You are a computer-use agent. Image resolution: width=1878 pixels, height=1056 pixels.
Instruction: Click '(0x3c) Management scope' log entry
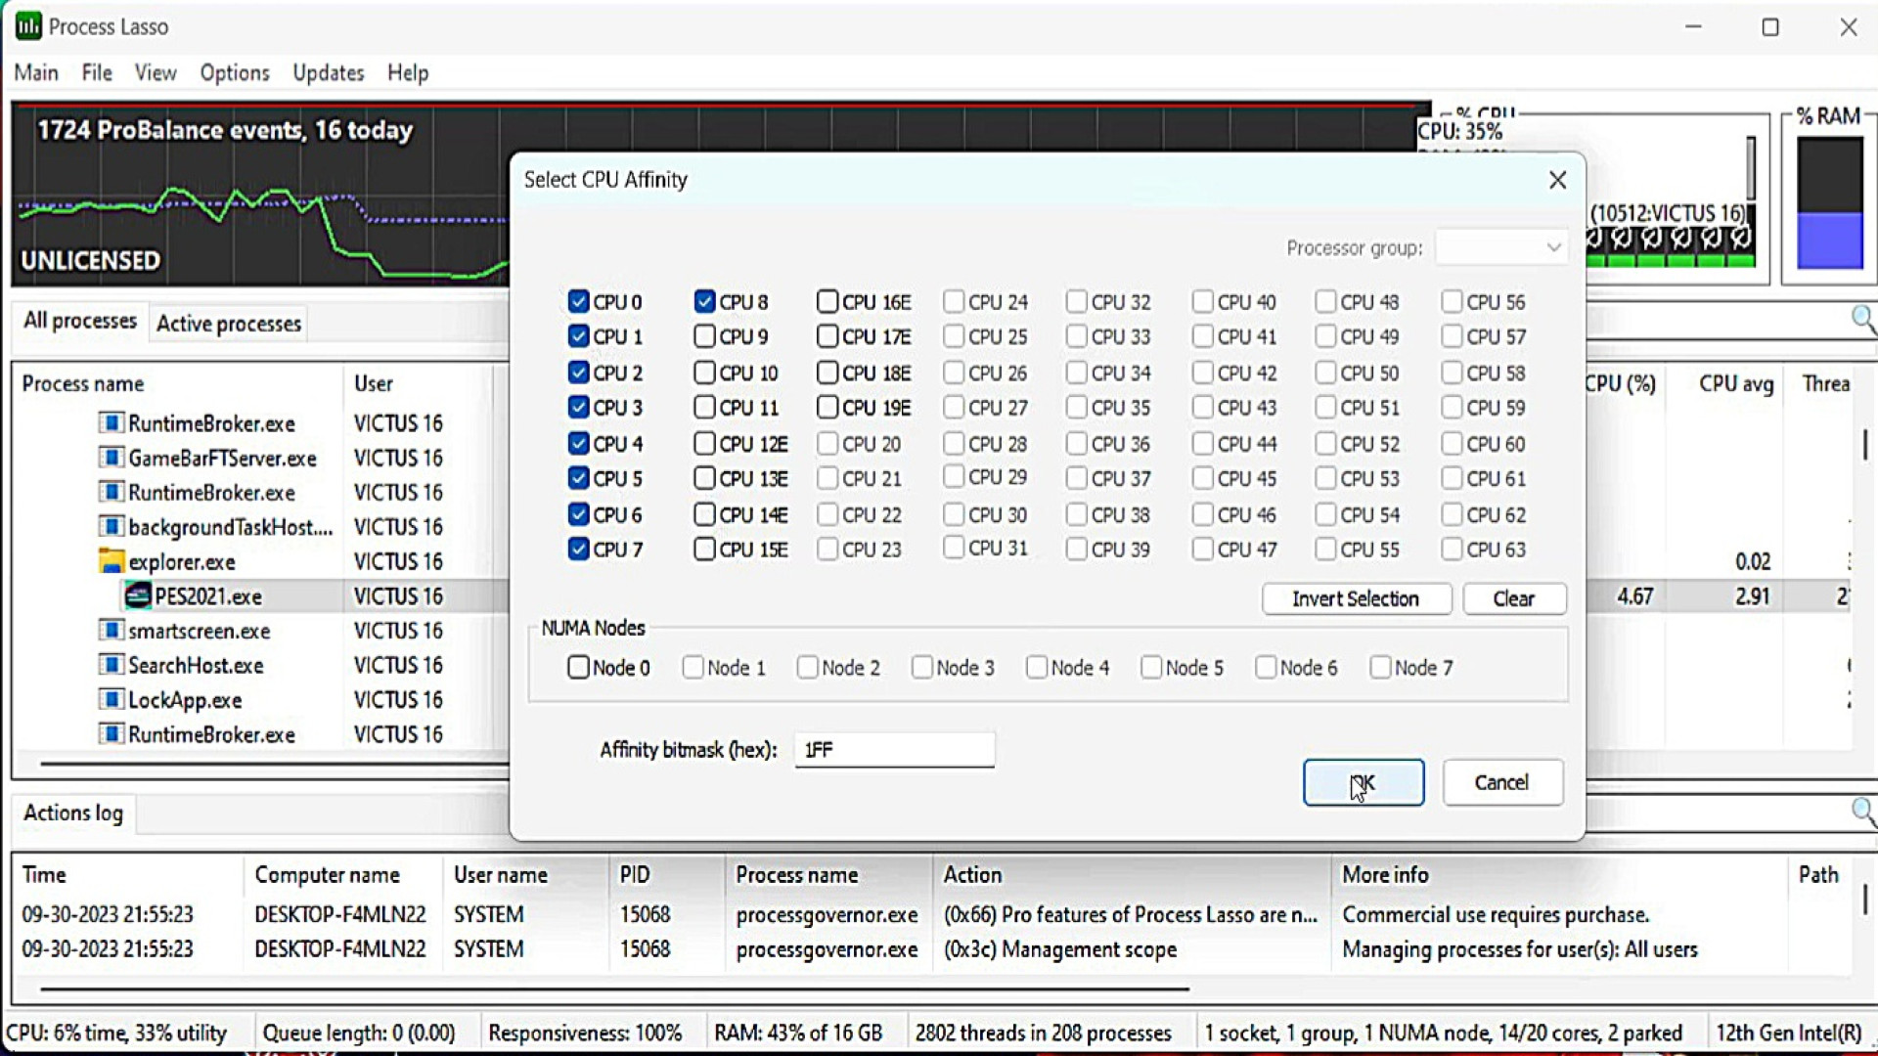tap(1060, 949)
